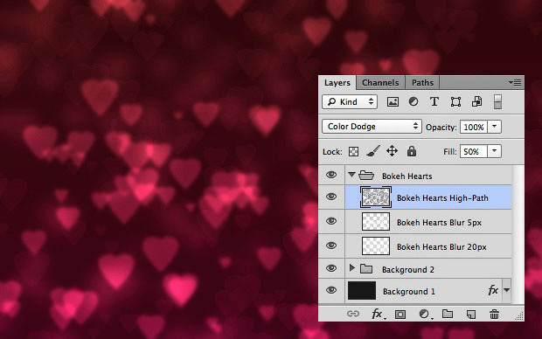The height and width of the screenshot is (339, 542).
Task: Click the Opacity 100% value field
Action: pos(474,128)
